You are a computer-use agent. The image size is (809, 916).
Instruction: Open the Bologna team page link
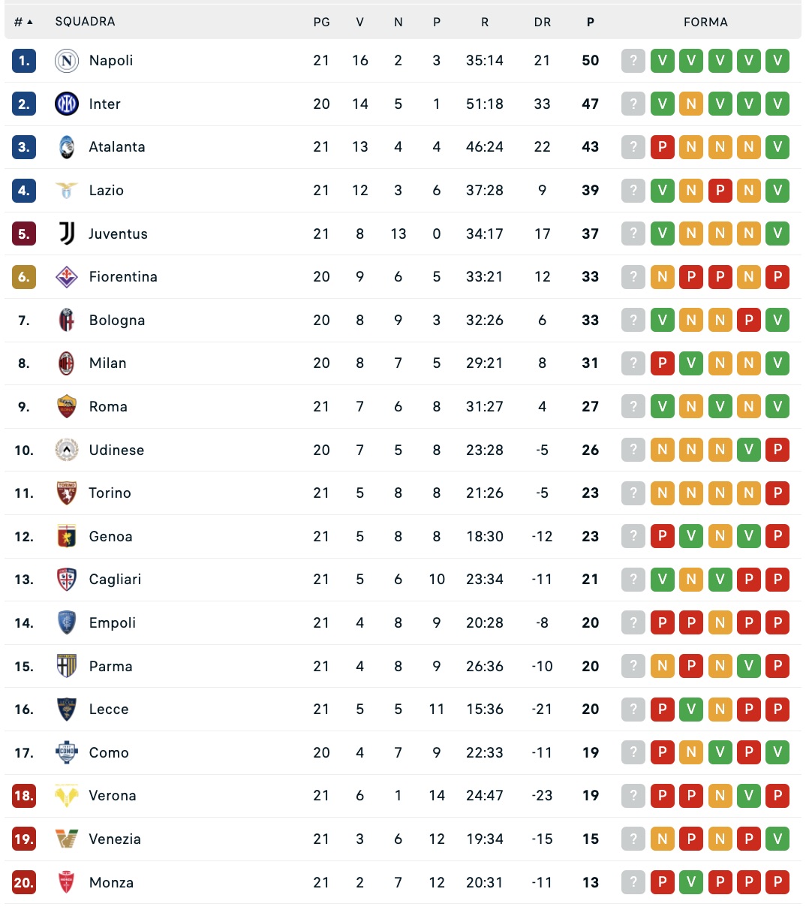pos(116,321)
